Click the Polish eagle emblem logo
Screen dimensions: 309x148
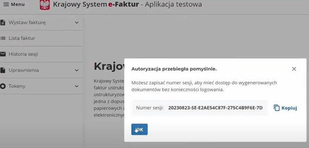coord(44,5)
